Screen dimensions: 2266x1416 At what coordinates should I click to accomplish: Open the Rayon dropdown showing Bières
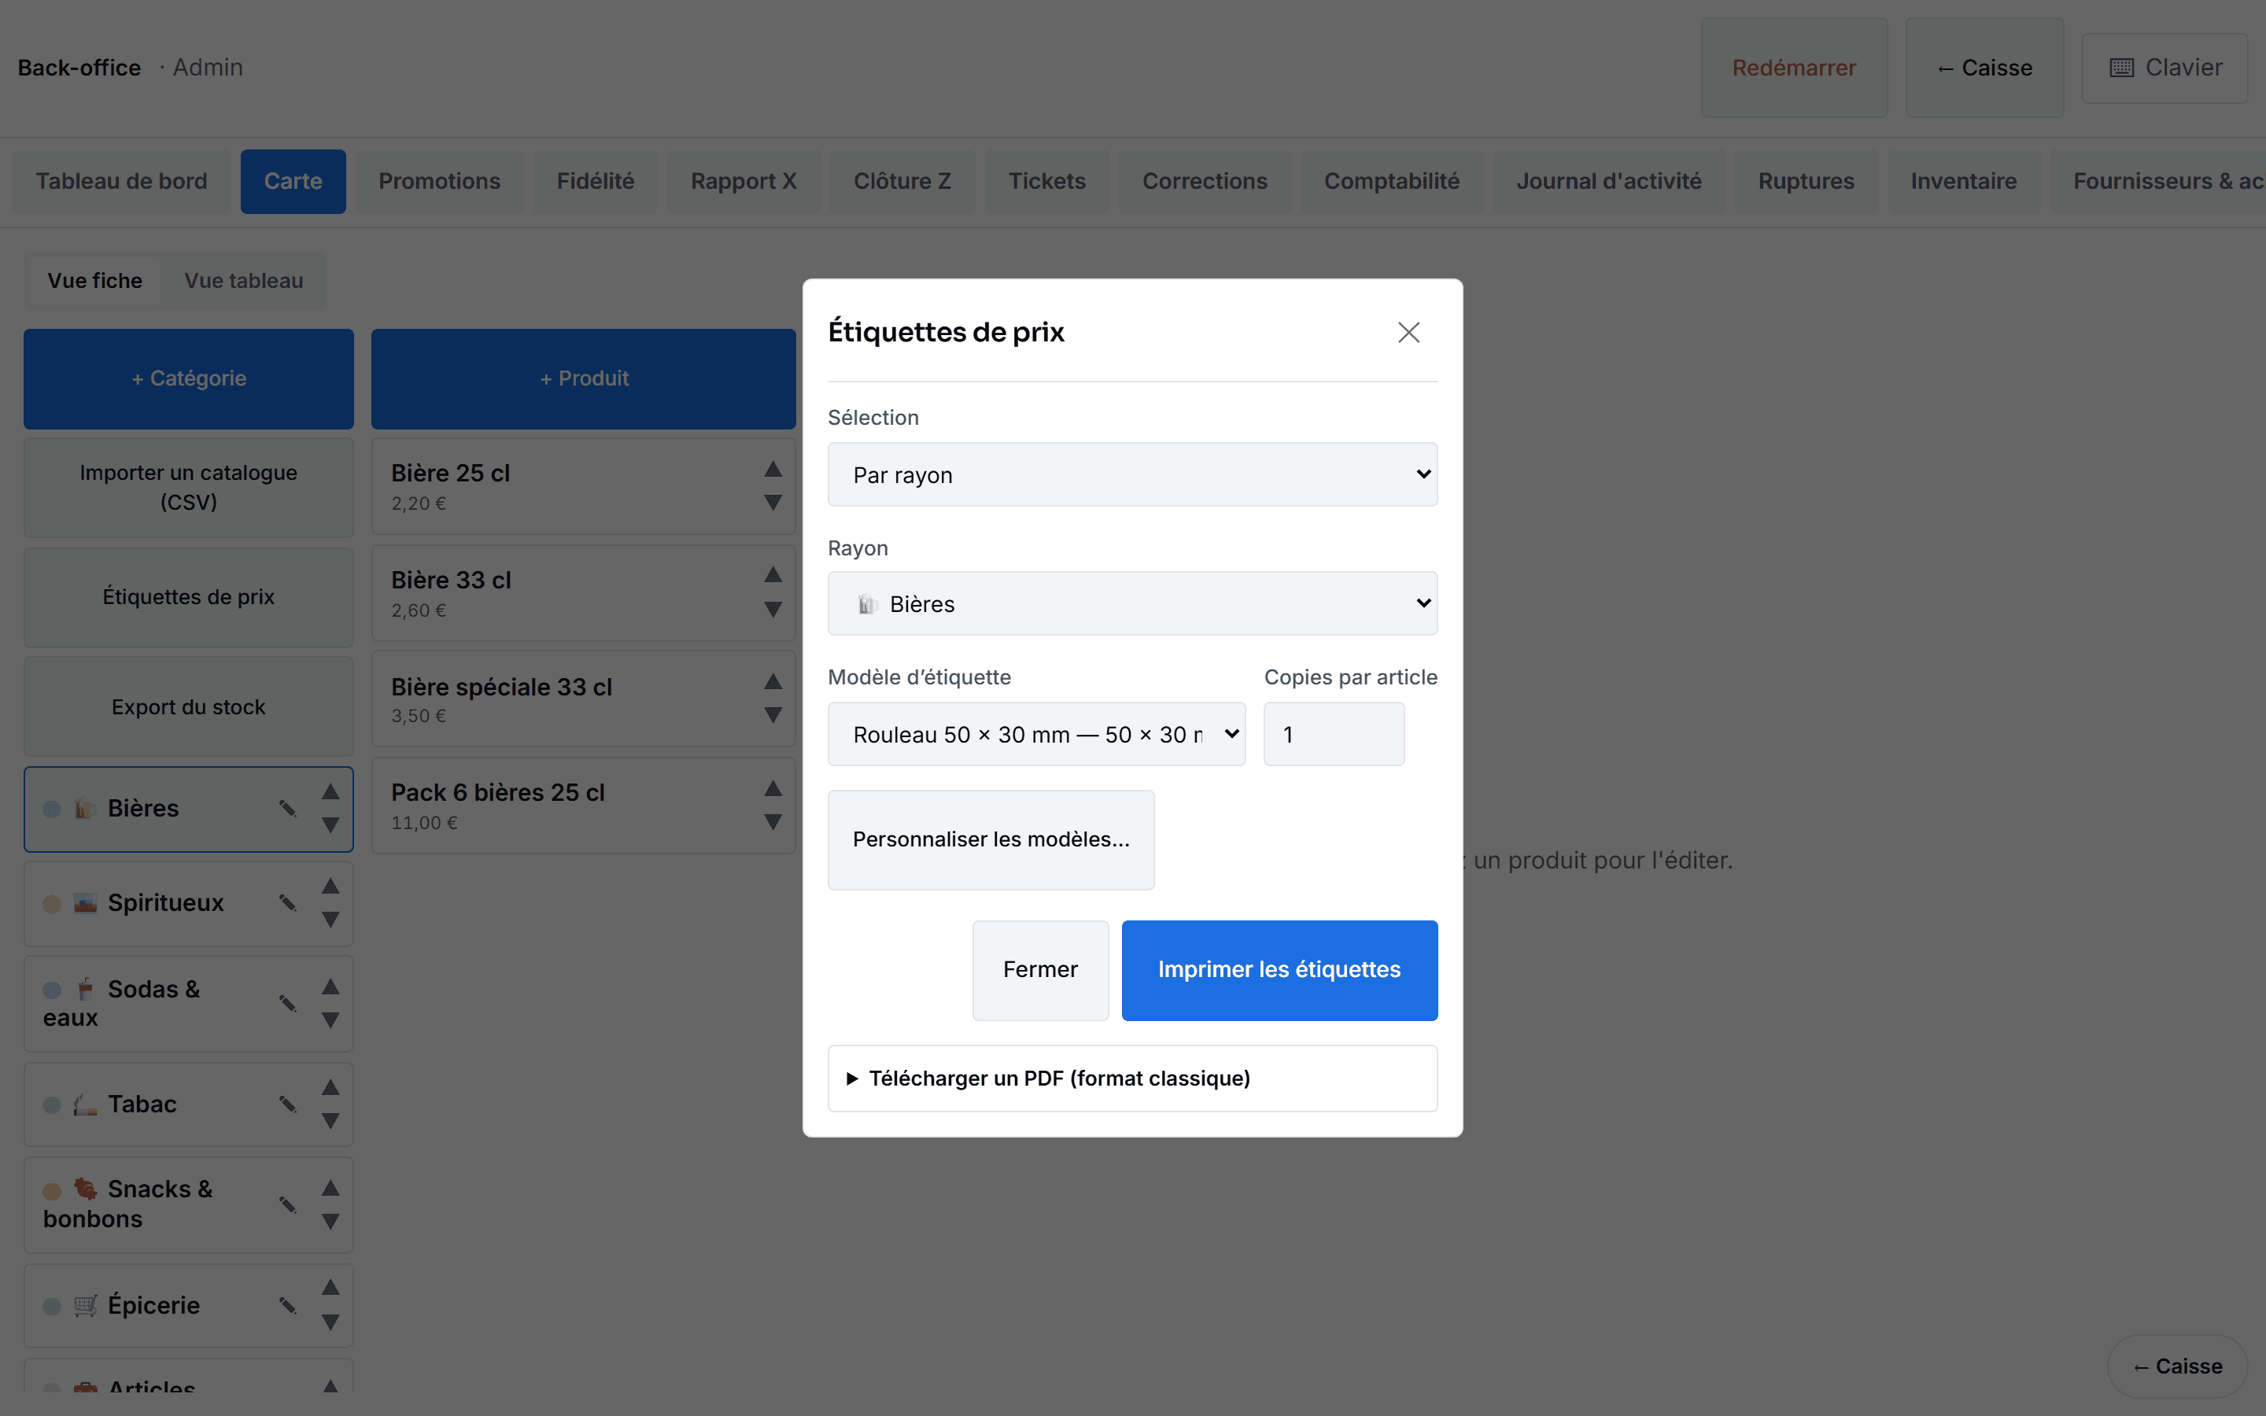[1132, 604]
